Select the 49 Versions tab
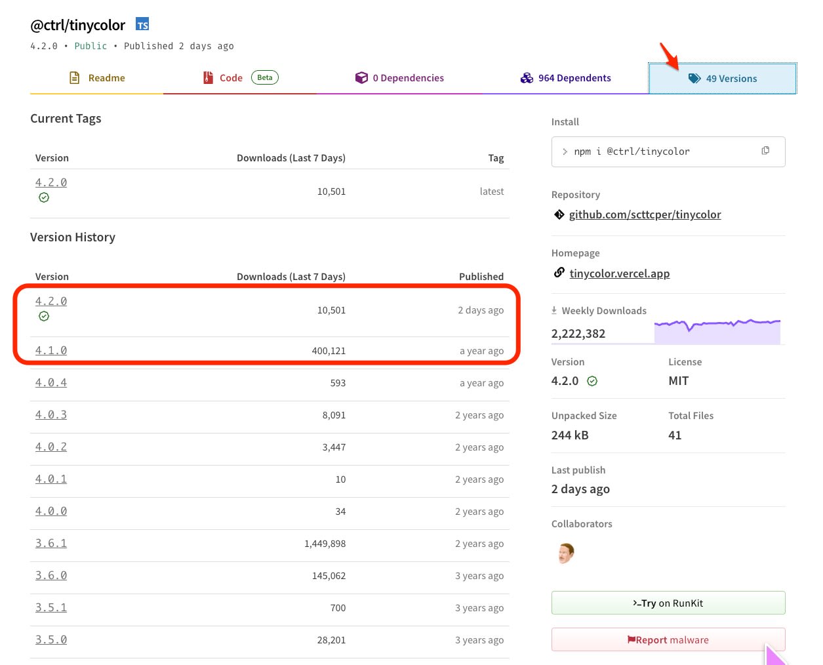The height and width of the screenshot is (665, 823). (x=723, y=79)
